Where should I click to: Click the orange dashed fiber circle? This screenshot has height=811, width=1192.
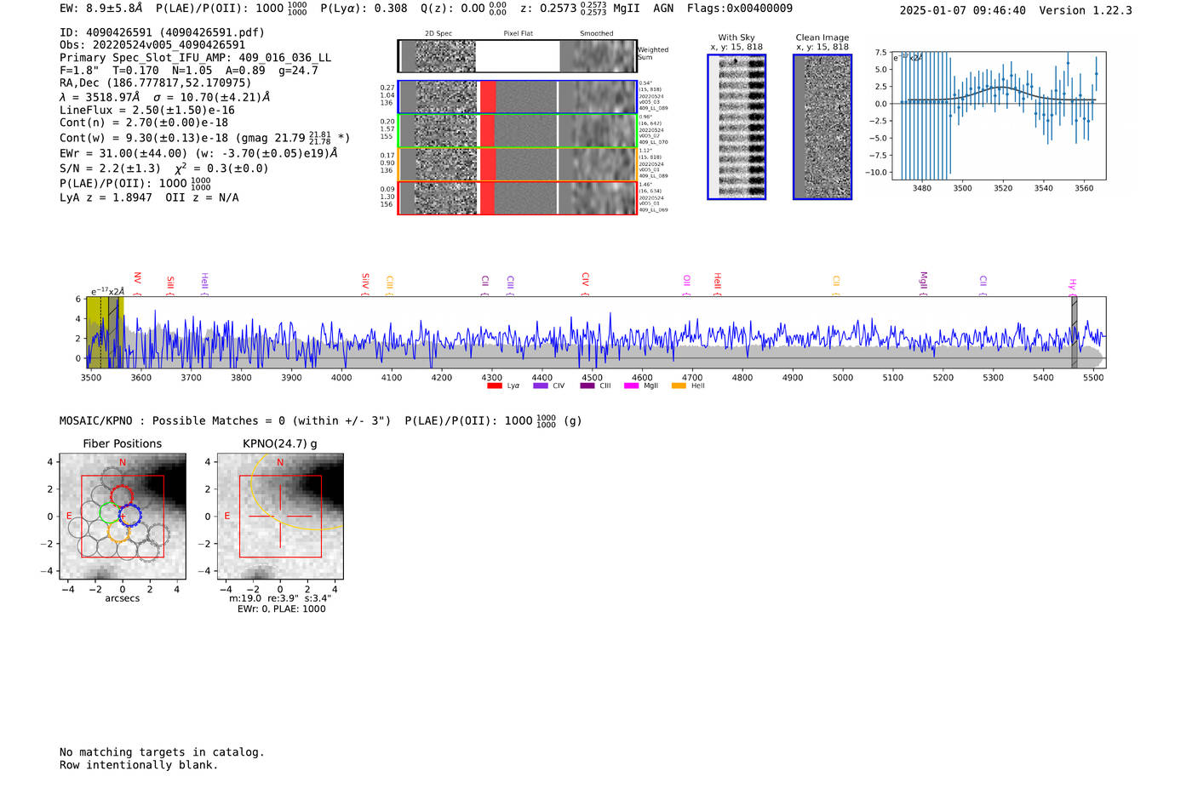click(118, 533)
